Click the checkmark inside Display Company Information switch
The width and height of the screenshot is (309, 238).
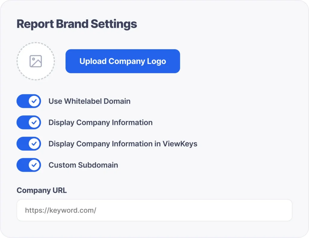(34, 123)
